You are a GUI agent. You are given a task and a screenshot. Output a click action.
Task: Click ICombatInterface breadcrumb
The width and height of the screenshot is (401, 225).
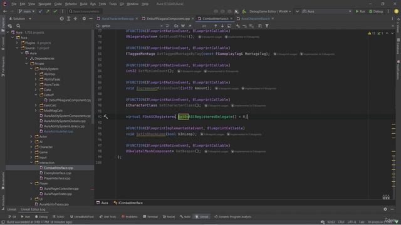(128, 202)
